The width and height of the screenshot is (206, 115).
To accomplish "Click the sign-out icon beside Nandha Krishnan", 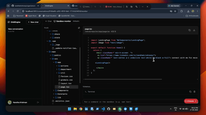I will click(38, 102).
